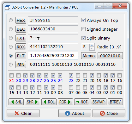Decrease radix with the down arrow
The width and height of the screenshot is (132, 124).
coord(92,48)
